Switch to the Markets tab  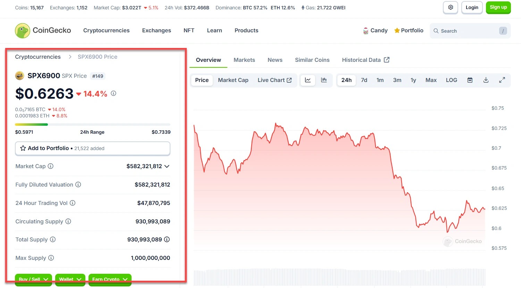244,60
